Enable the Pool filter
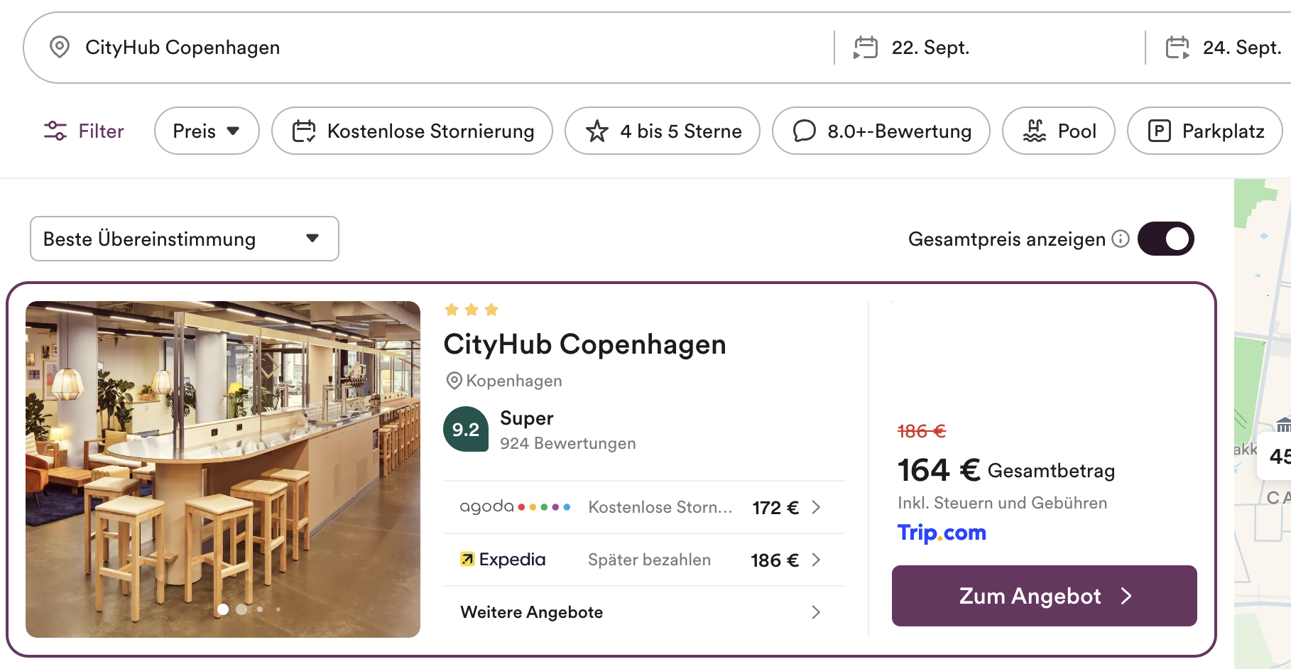 point(1058,131)
